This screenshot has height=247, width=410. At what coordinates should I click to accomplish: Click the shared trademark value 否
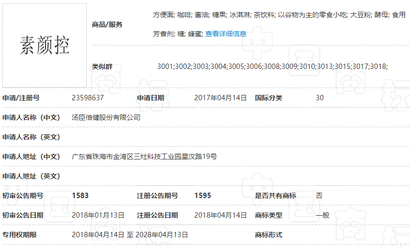[319, 196]
